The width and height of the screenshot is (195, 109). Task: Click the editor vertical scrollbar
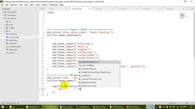click(x=194, y=35)
